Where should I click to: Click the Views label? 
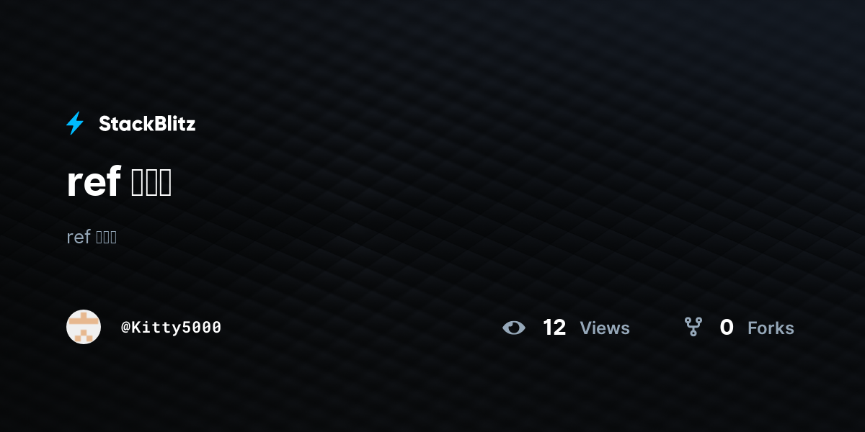605,328
